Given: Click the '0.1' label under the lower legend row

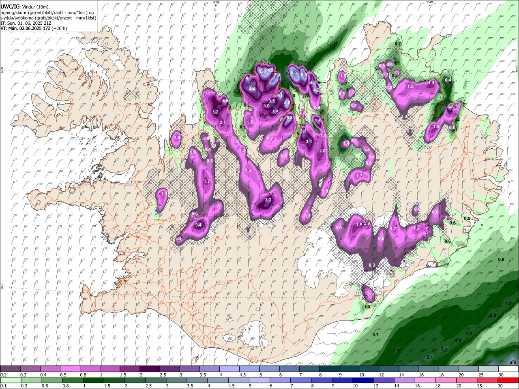Looking at the screenshot, I should click(4, 386).
